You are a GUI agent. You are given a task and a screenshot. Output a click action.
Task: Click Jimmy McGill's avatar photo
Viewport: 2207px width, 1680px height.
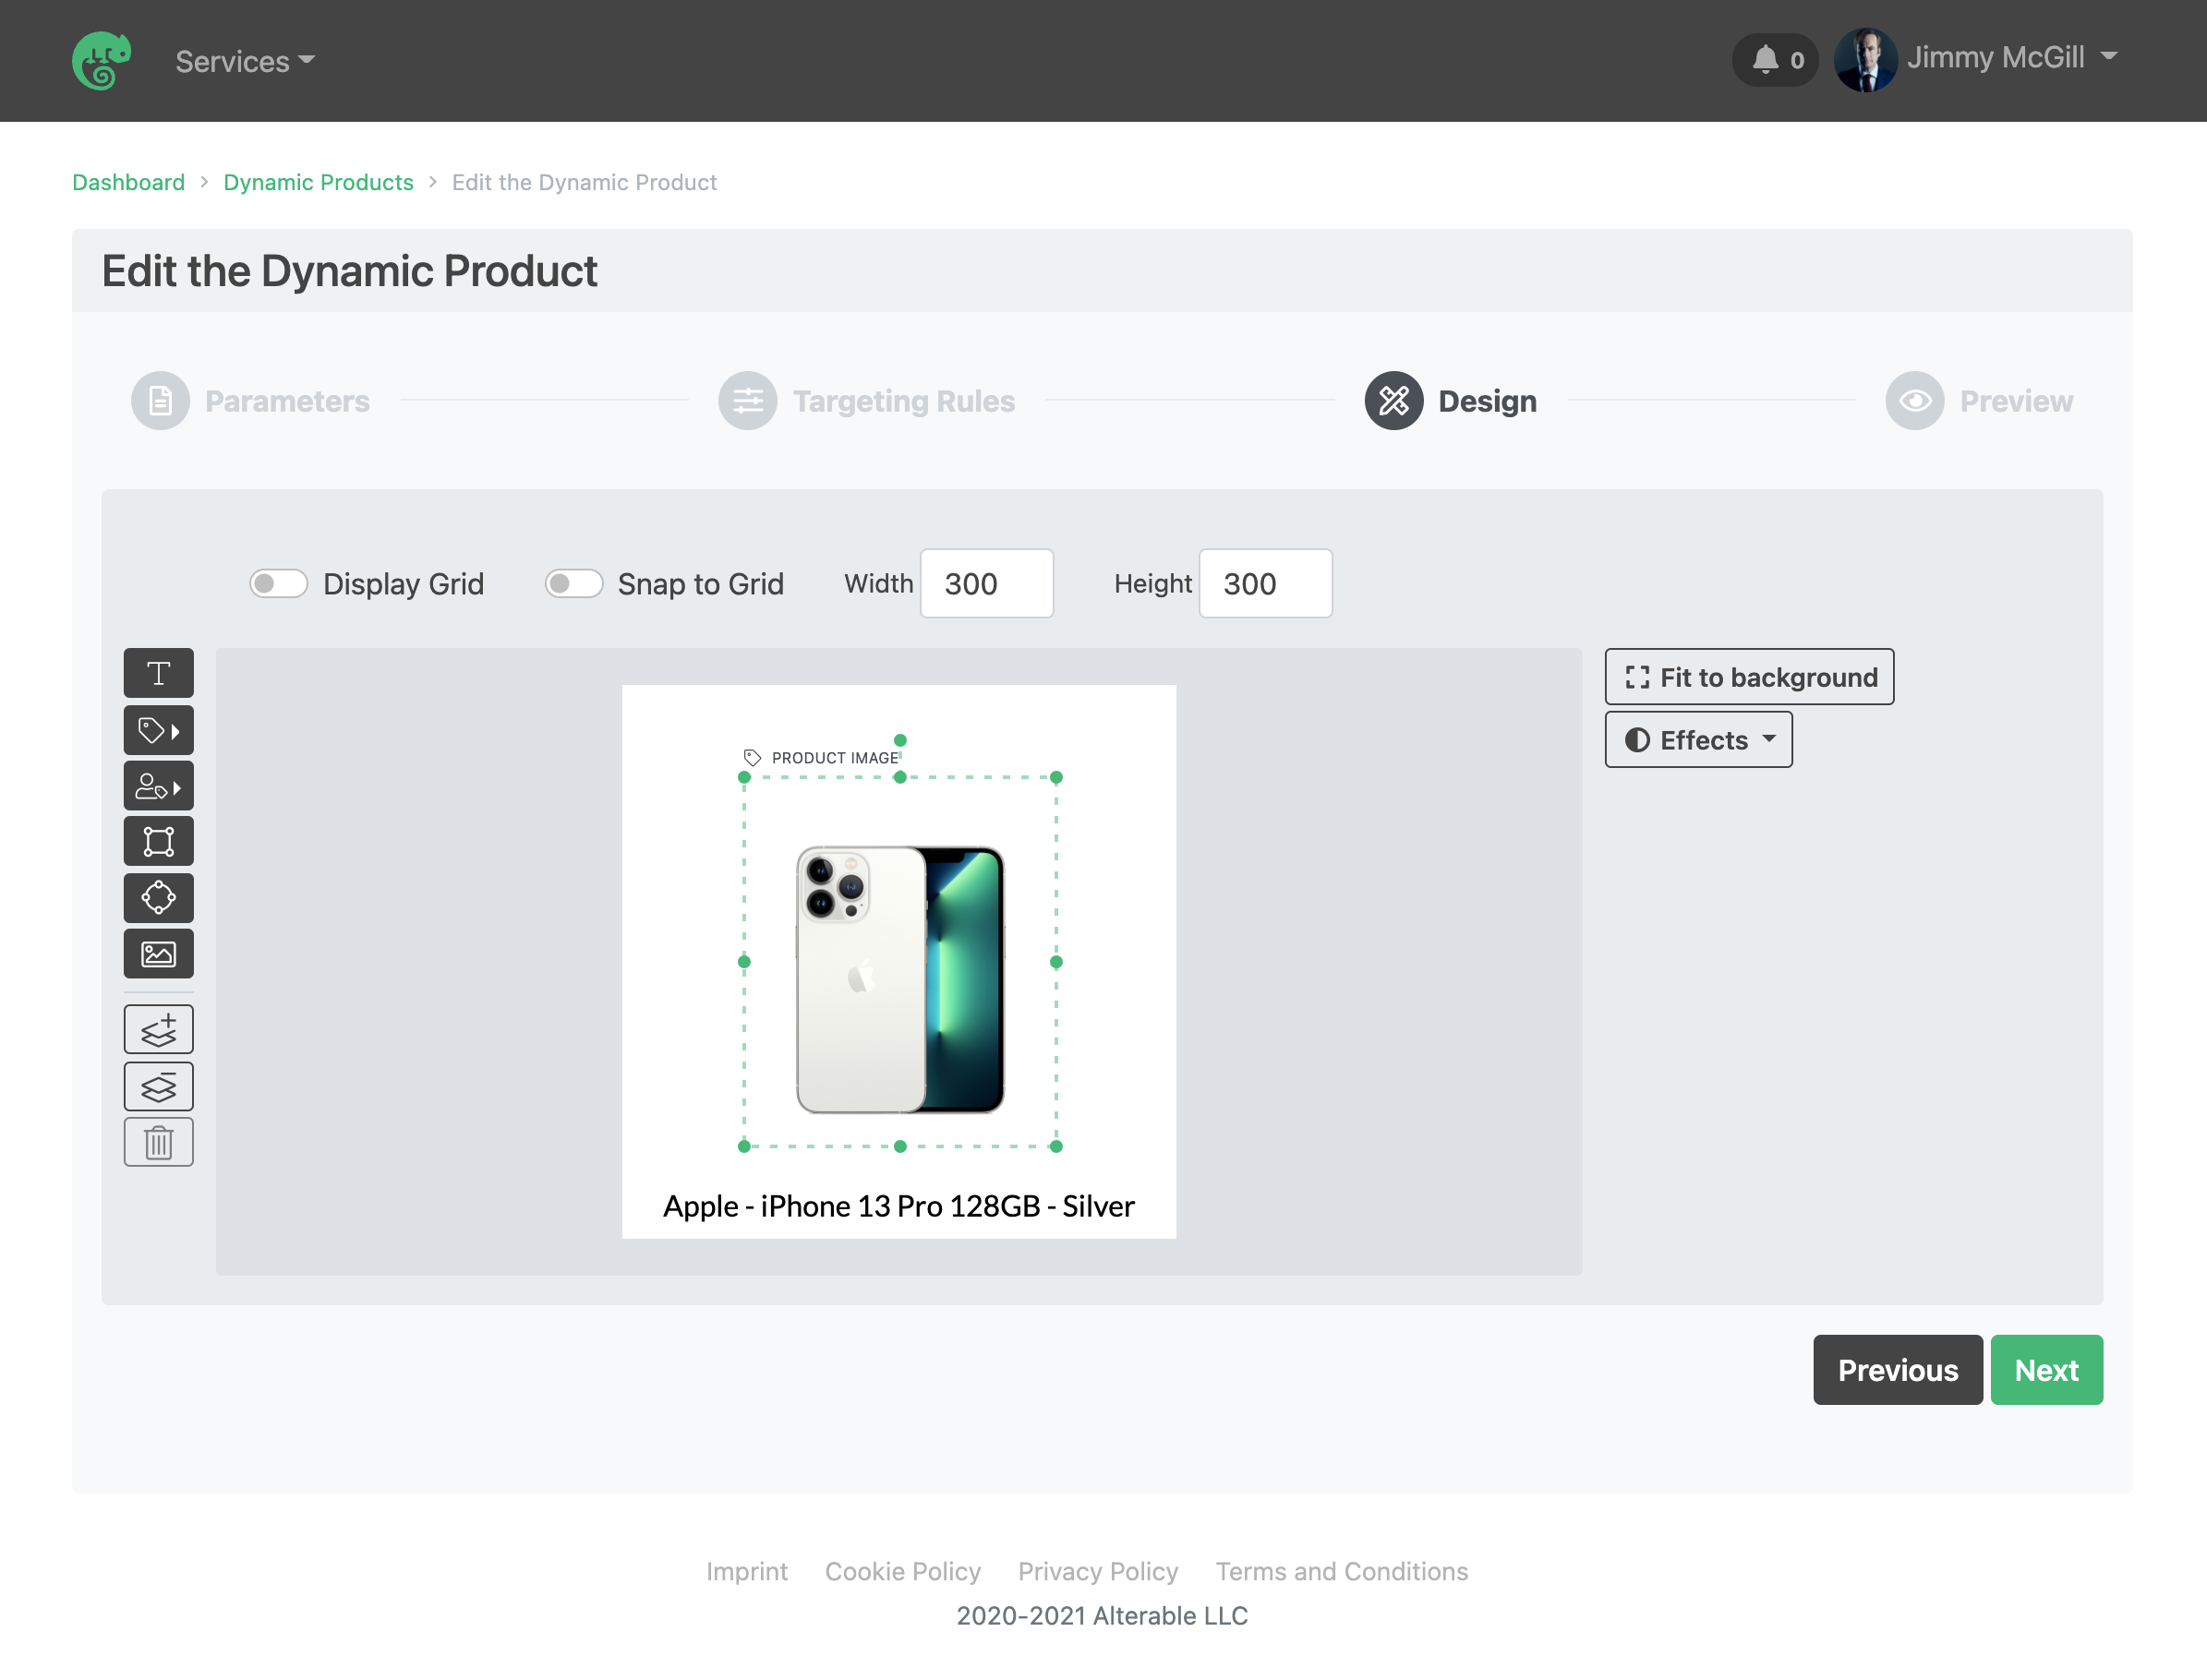click(x=1864, y=59)
